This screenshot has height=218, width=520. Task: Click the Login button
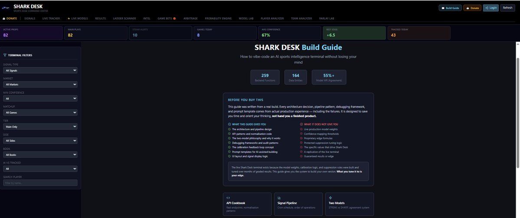[491, 8]
